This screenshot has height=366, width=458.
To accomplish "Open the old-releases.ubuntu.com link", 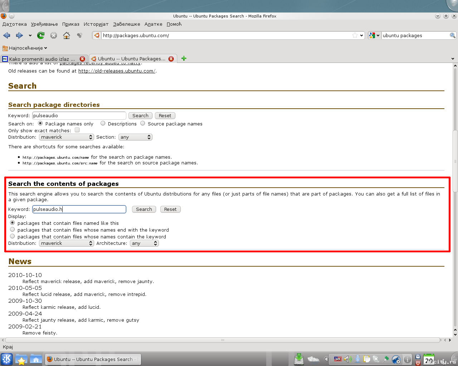I will point(117,71).
